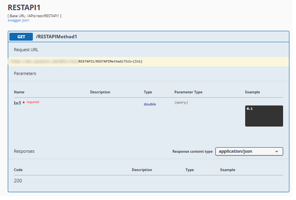Click the dark example value box with 0.1

click(x=264, y=116)
